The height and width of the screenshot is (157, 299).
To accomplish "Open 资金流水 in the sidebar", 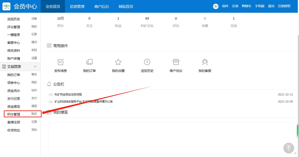I will pos(14,90).
